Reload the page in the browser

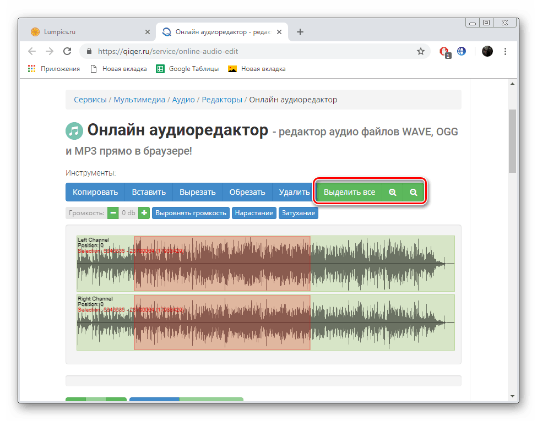[67, 51]
